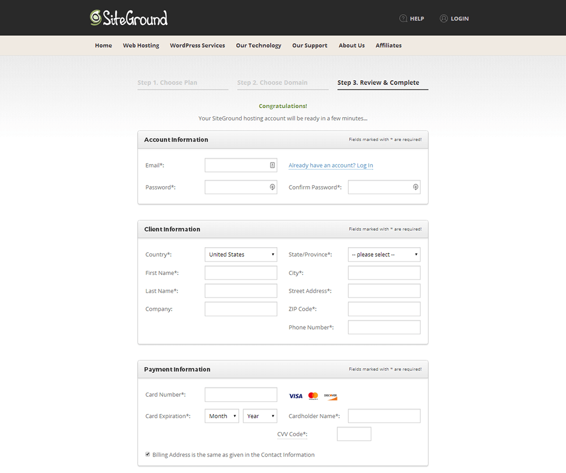566x473 pixels.
Task: Focus the Company input field
Action: (241, 309)
